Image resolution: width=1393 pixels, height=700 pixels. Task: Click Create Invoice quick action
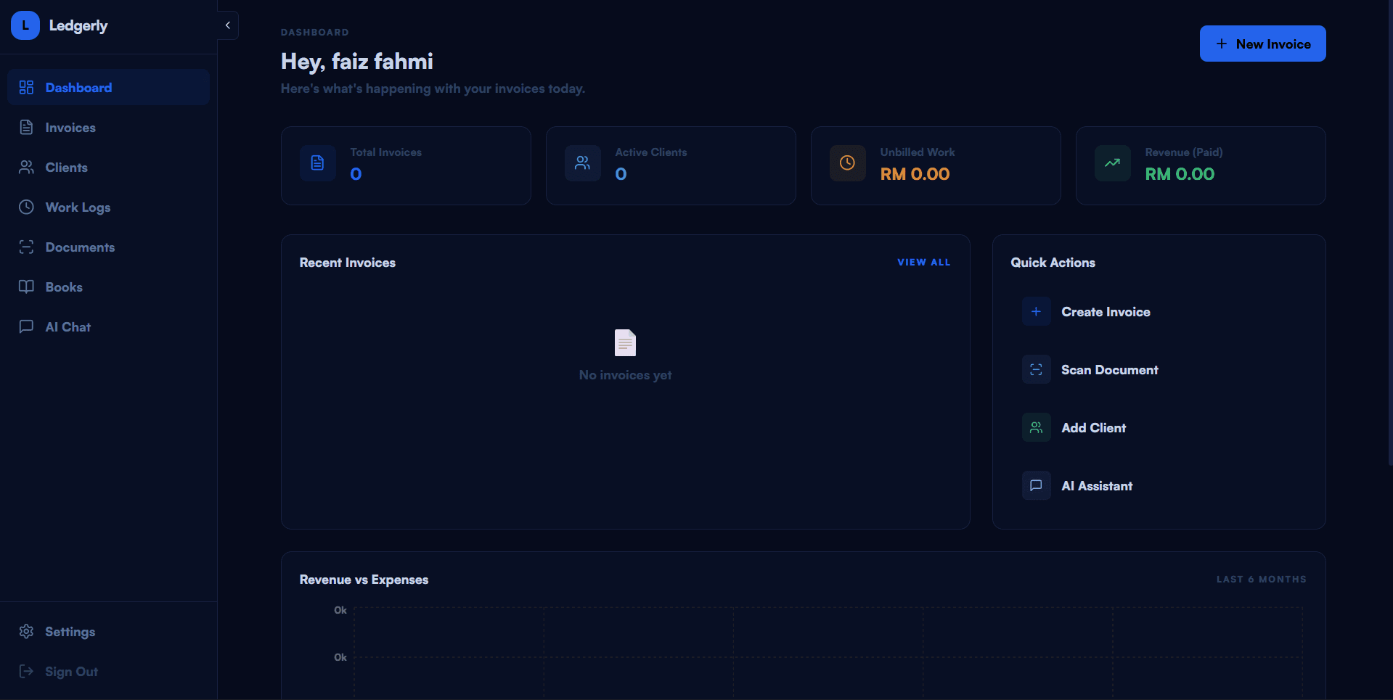(1159, 311)
